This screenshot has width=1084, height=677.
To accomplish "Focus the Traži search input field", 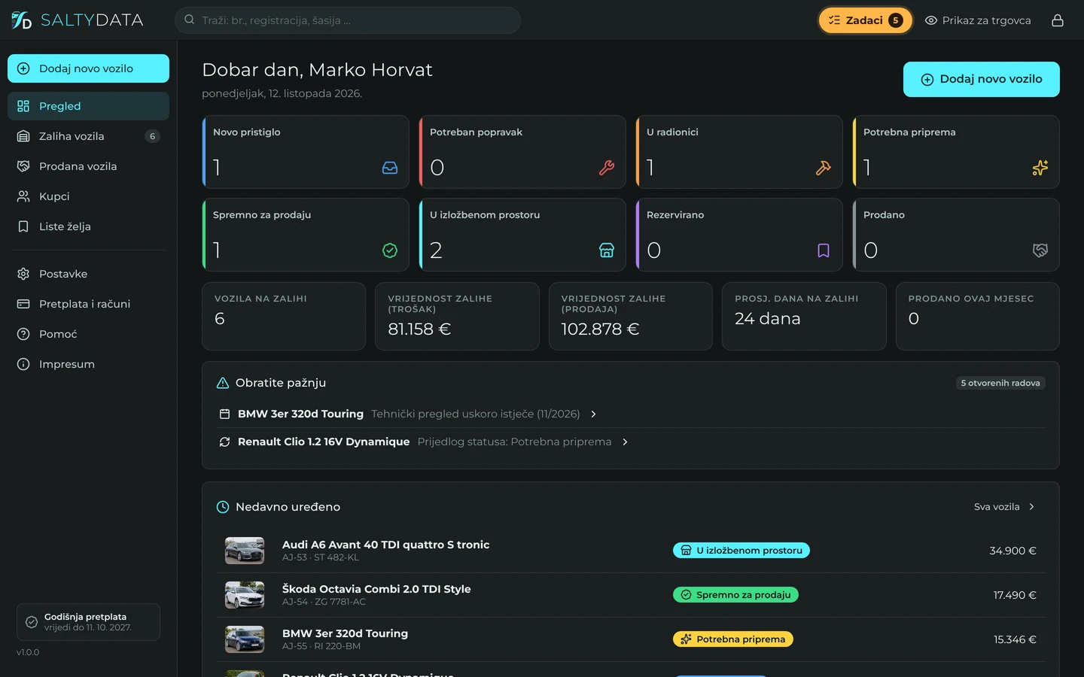I will [x=348, y=20].
